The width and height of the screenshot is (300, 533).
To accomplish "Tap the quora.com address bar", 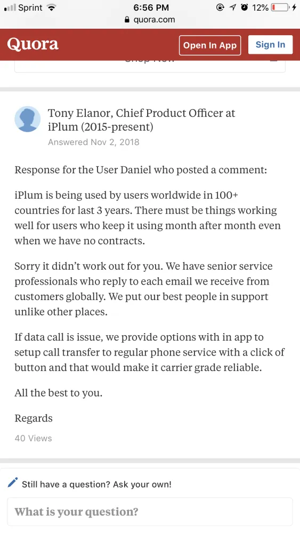I will pos(150,19).
